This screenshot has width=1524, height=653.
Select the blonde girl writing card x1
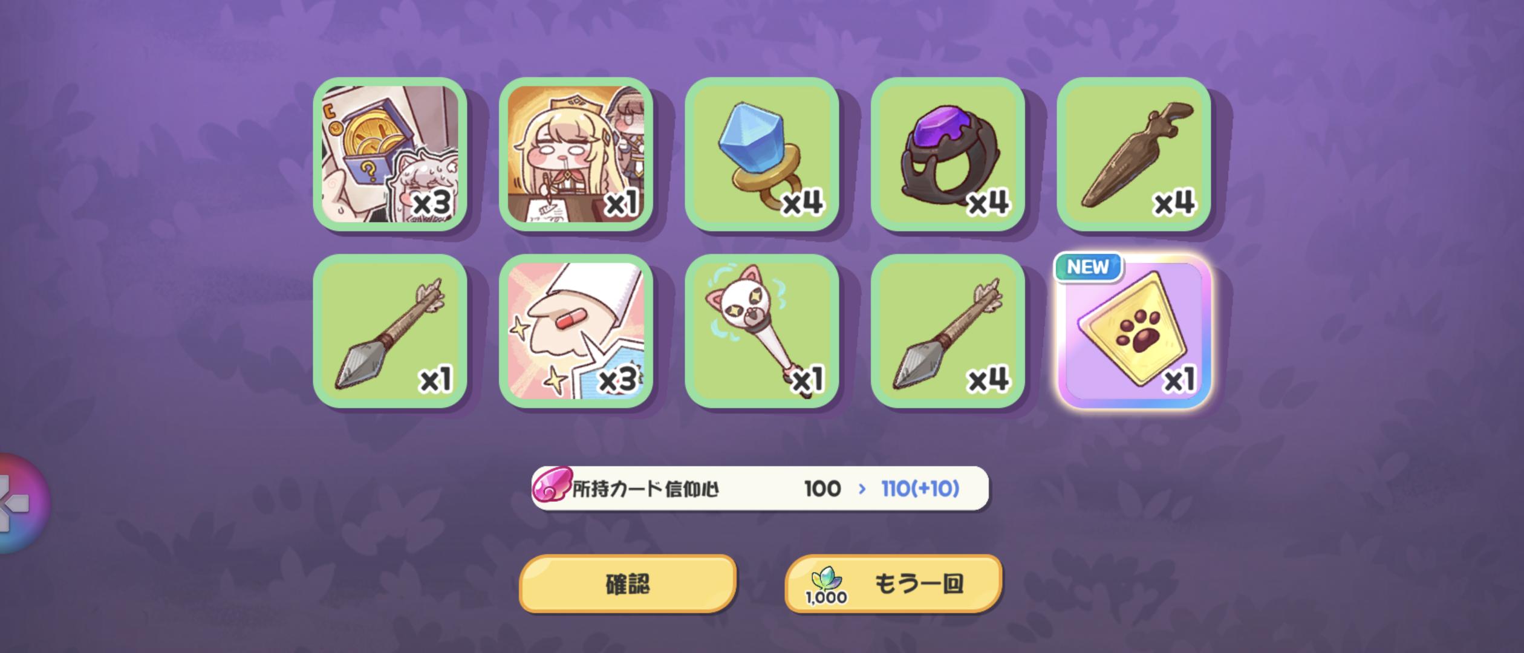[576, 154]
